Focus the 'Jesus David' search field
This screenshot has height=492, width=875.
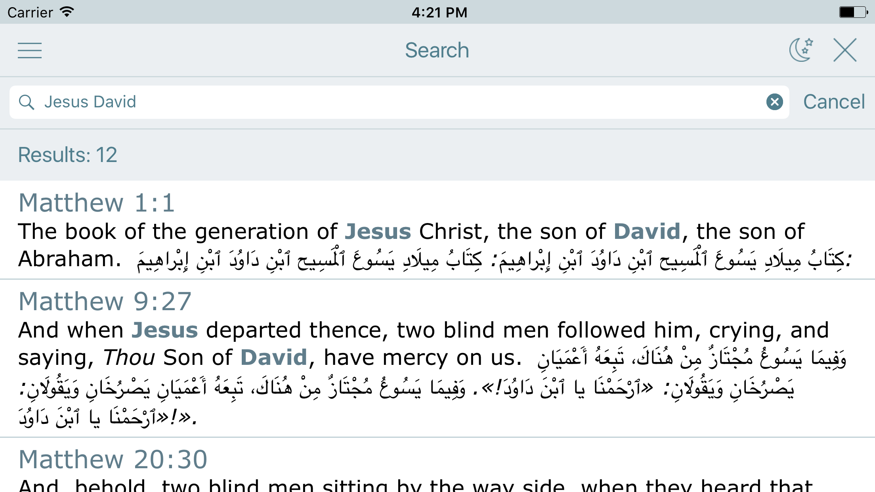[x=396, y=102]
